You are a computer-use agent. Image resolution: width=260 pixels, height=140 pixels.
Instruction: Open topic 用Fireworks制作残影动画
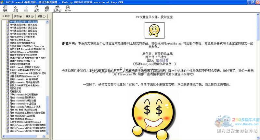pos(23,100)
